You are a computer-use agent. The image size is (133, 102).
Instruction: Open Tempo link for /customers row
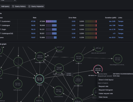[x=121, y=21]
